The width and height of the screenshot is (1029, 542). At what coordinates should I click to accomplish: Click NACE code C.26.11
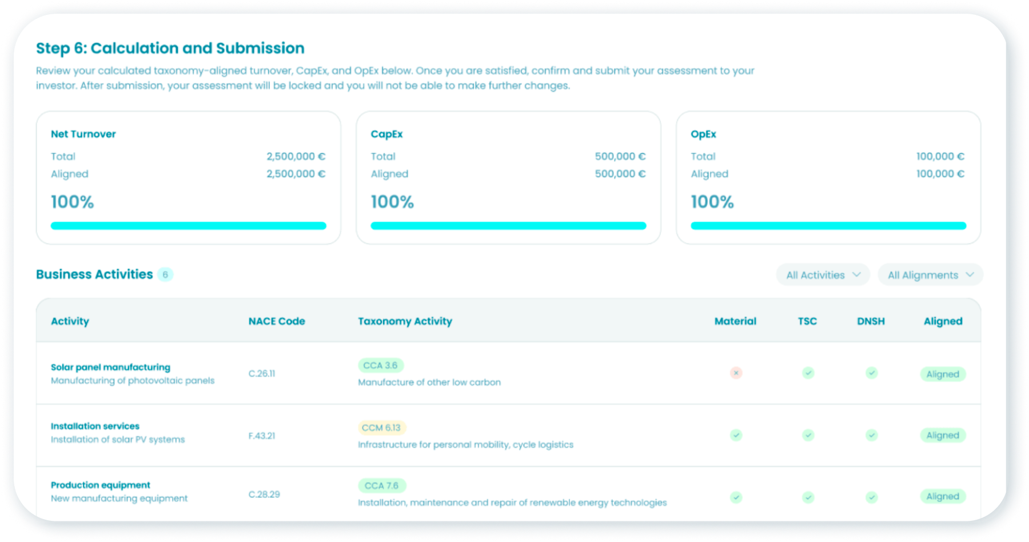[x=262, y=373]
